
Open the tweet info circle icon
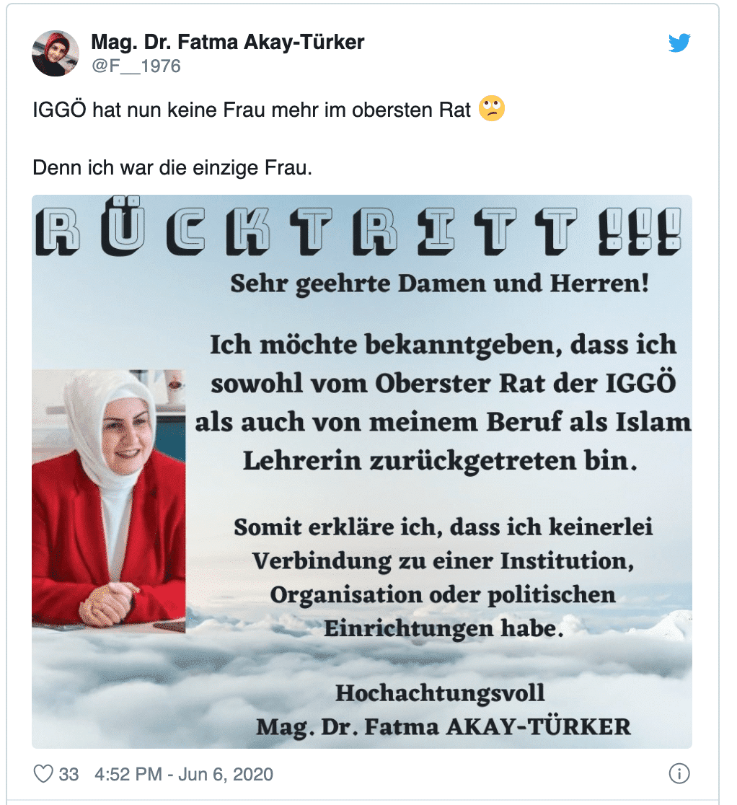[x=679, y=774]
